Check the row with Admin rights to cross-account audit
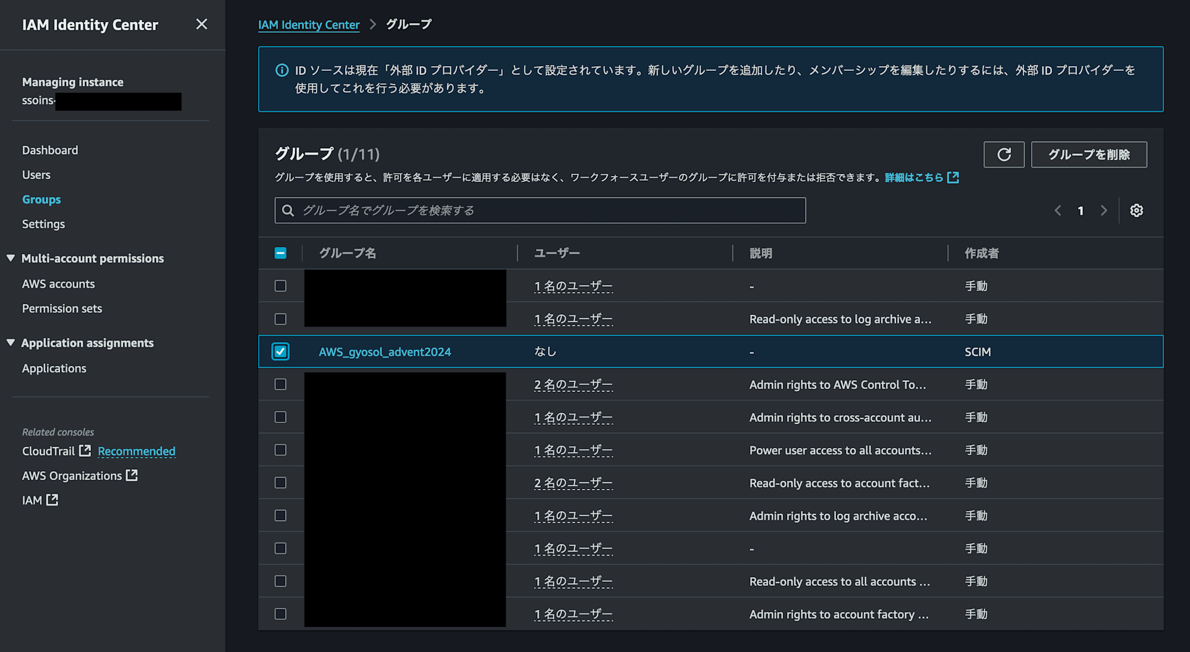This screenshot has width=1190, height=652. [x=280, y=417]
